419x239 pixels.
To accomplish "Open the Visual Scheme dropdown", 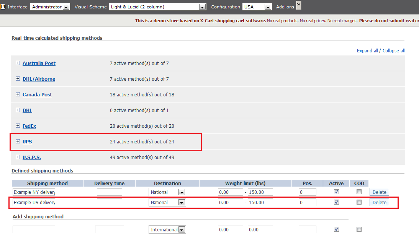I will [x=157, y=7].
